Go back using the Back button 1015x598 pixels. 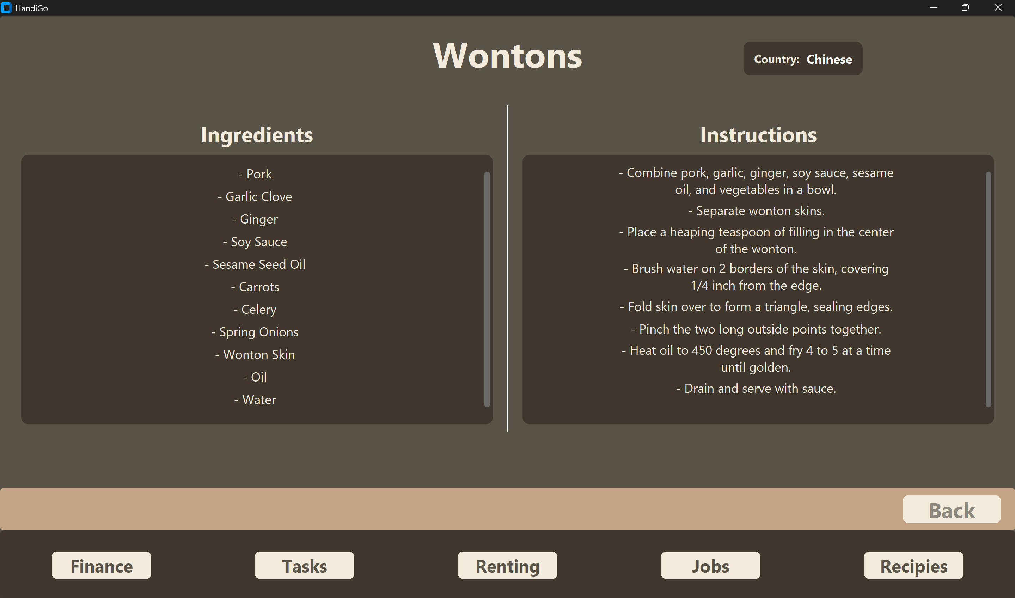tap(951, 510)
